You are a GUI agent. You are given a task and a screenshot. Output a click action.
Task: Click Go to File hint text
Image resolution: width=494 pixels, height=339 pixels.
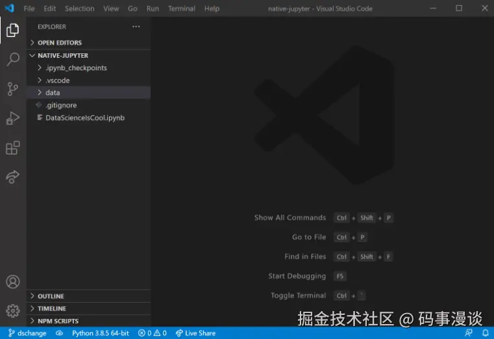309,237
